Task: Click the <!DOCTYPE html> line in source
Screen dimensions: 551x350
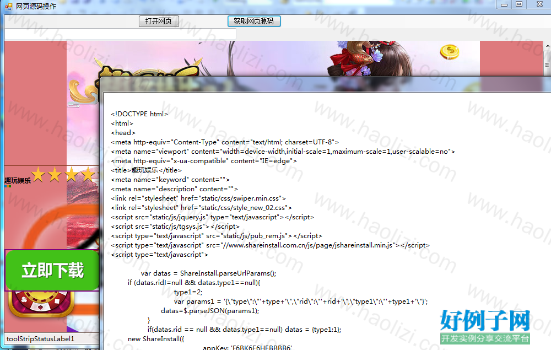Action: pyautogui.click(x=139, y=114)
